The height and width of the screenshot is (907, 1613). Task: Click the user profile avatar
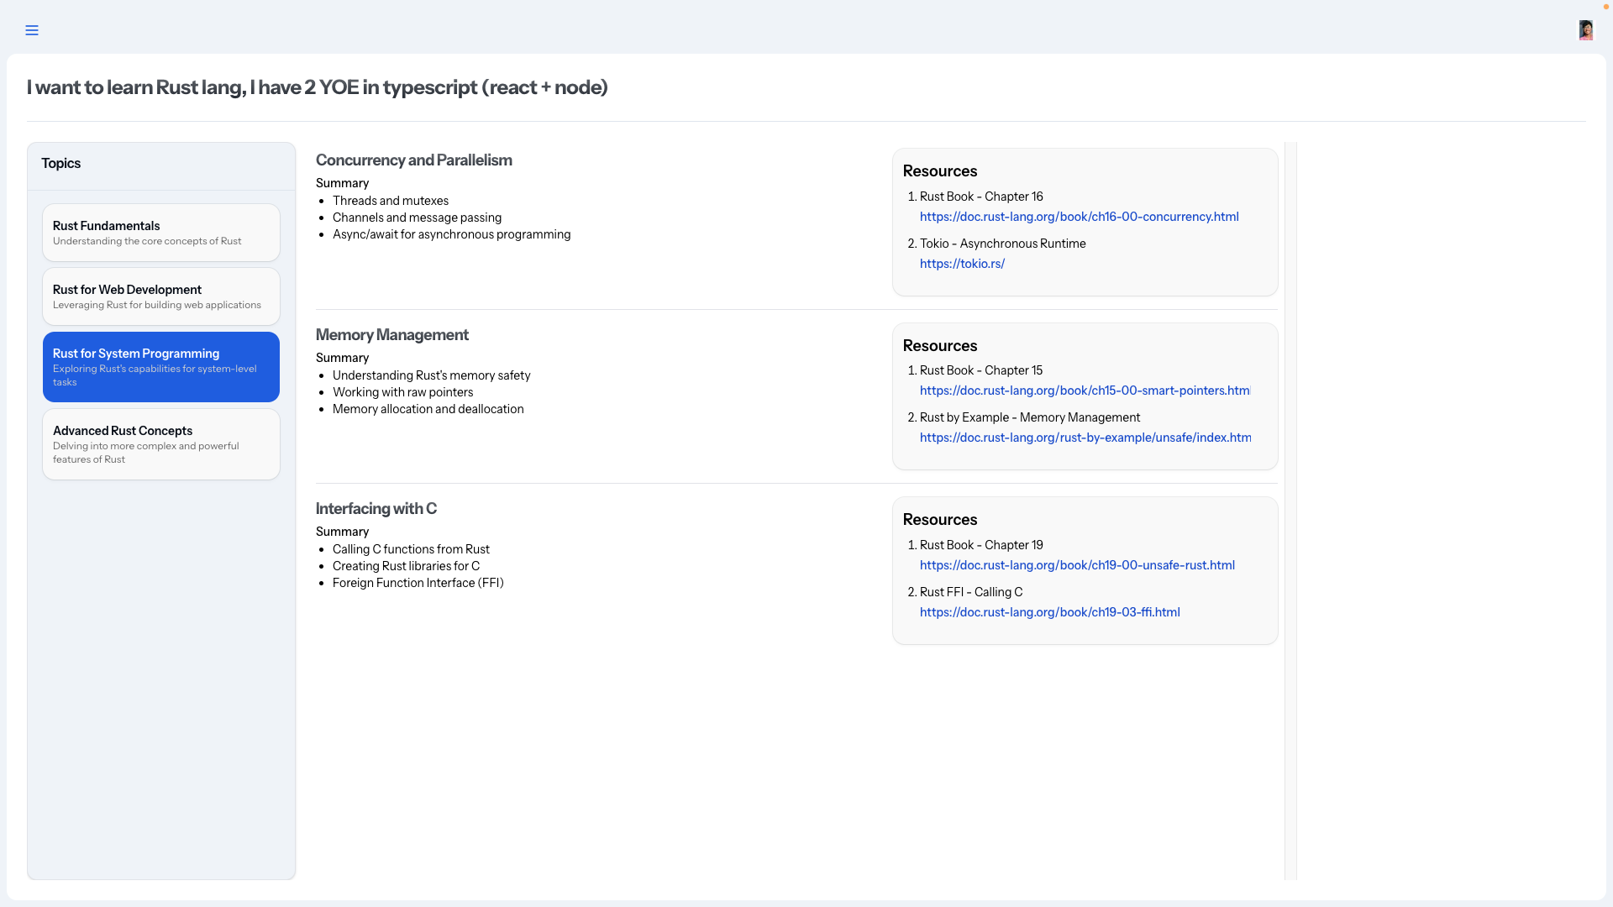pos(1585,30)
